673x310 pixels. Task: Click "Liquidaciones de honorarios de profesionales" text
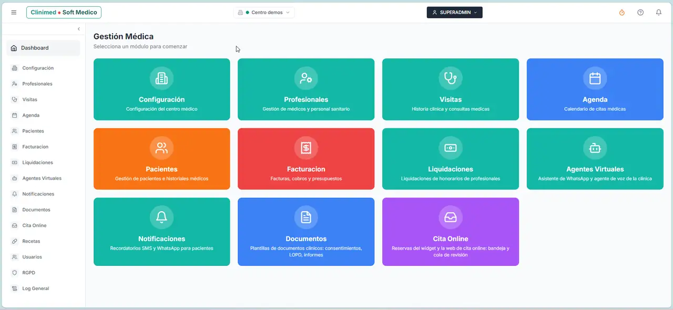click(451, 179)
